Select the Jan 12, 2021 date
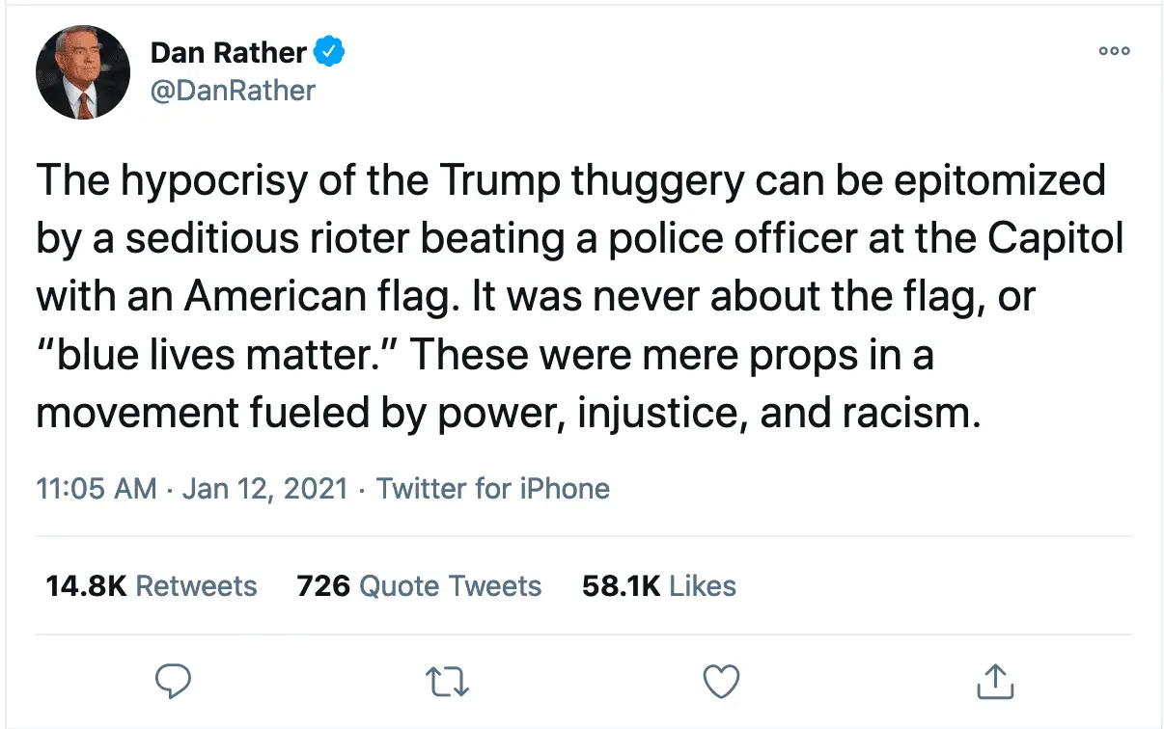1164x729 pixels. pos(264,489)
